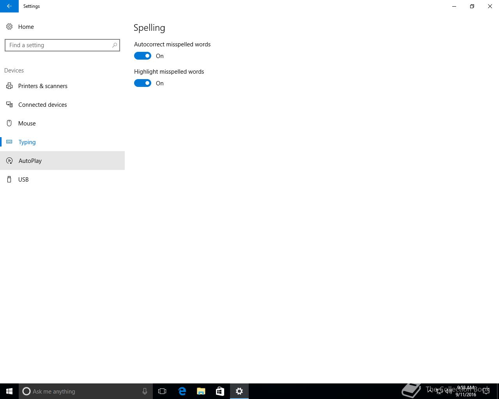Select USB settings page
Screen dimensions: 499x399
[x=62, y=179]
